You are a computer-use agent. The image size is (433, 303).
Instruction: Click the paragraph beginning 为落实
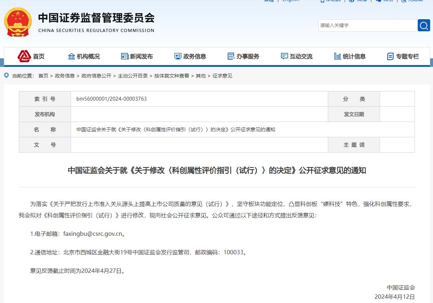[217, 209]
